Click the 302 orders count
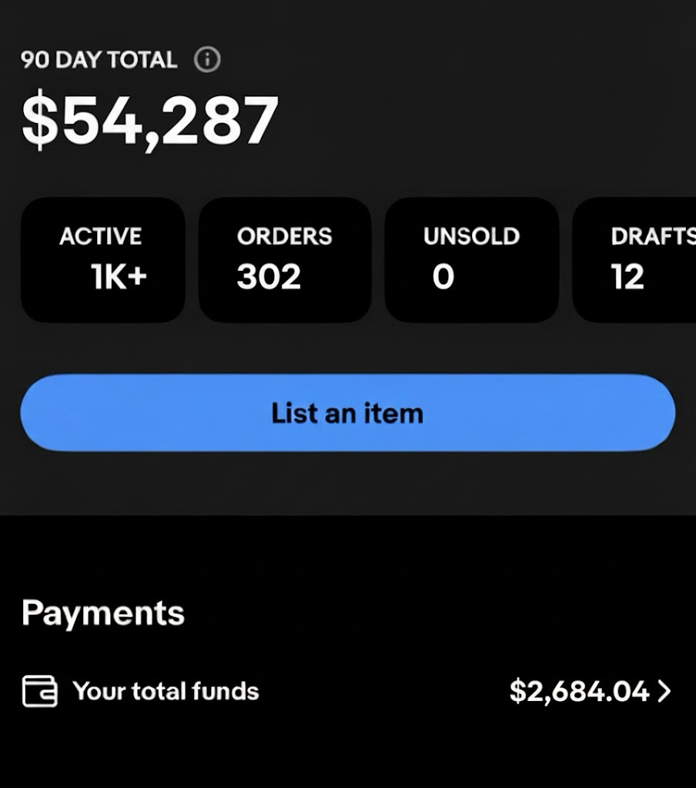696x788 pixels. pos(269,278)
